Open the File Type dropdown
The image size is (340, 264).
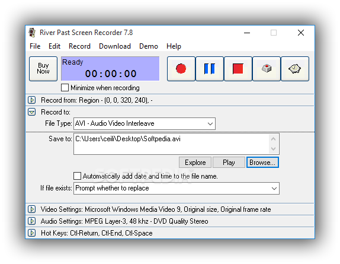pos(145,123)
